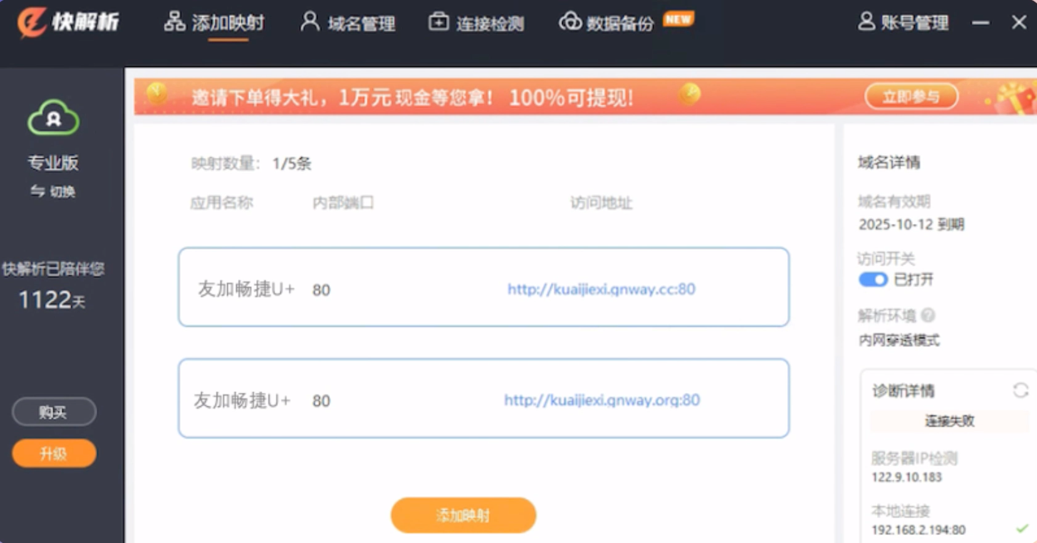Open the 连接检测 tab
Image resolution: width=1037 pixels, height=543 pixels.
tap(477, 22)
